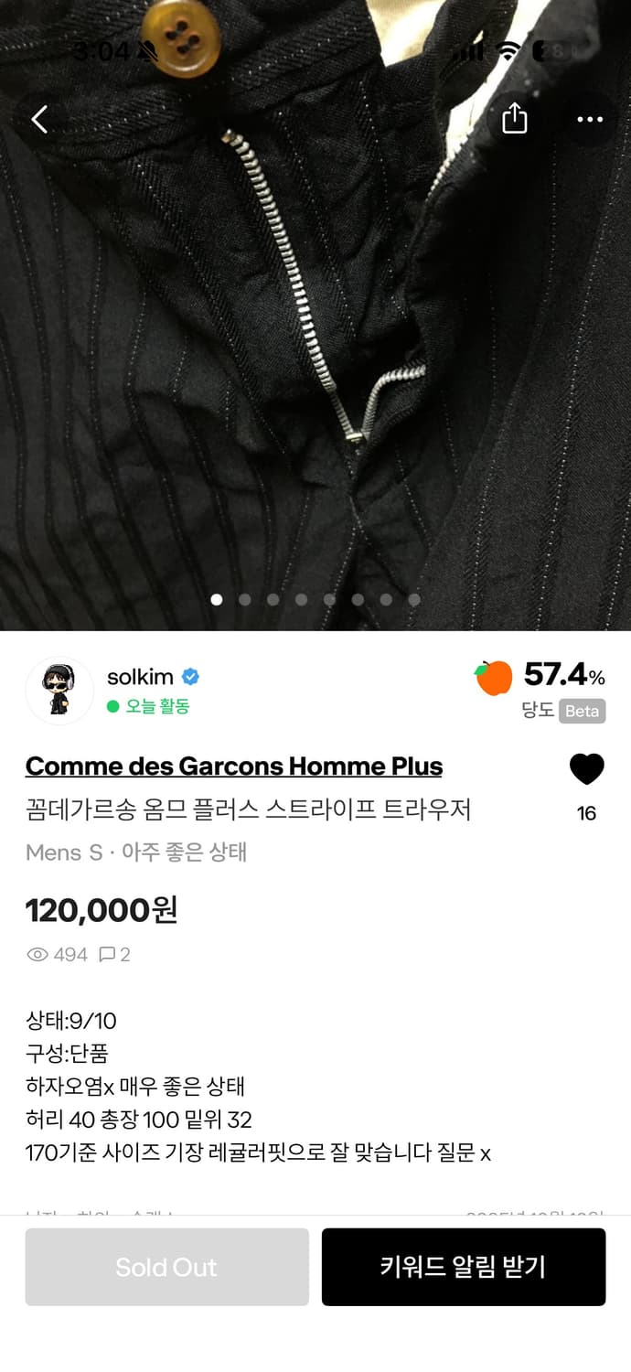Tap the heart to like the trousers
The height and width of the screenshot is (1372, 631).
click(587, 769)
